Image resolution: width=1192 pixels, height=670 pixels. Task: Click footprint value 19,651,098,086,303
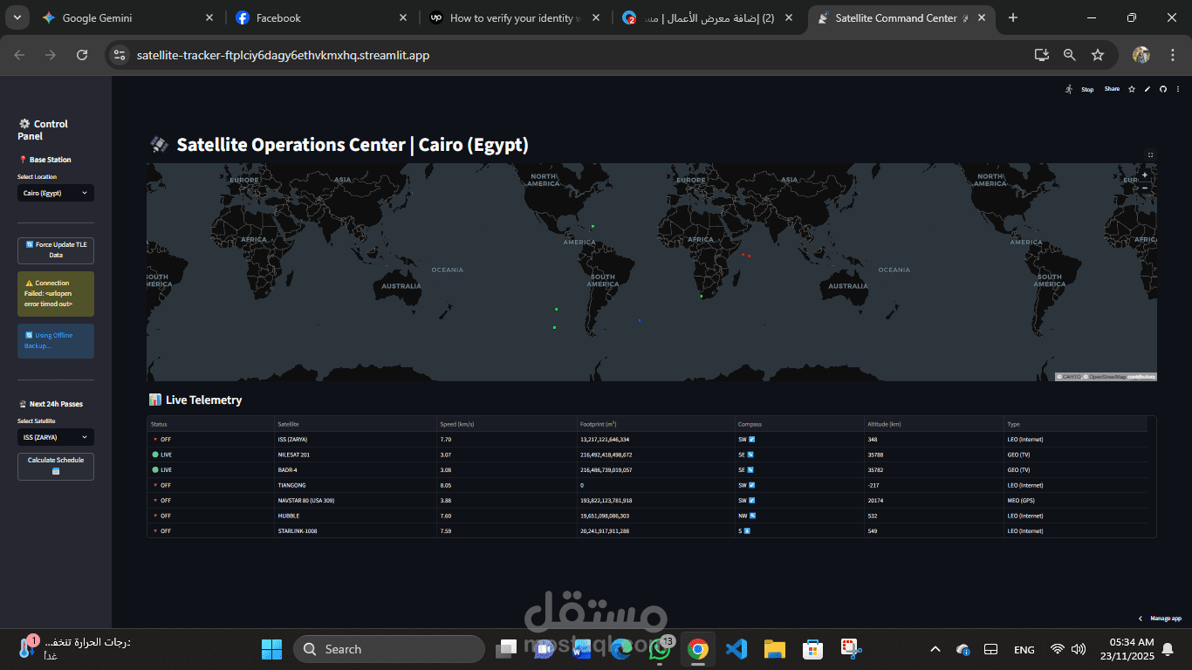coord(655,516)
